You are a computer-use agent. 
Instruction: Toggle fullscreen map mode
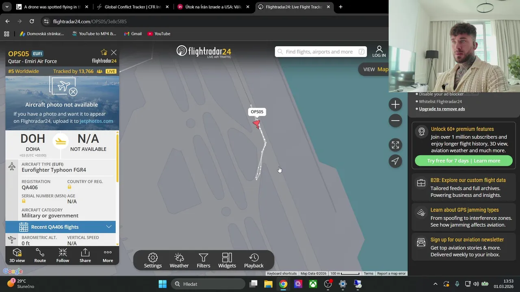395,145
